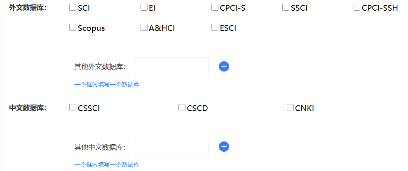Check the SCI checkbox

click(x=73, y=7)
